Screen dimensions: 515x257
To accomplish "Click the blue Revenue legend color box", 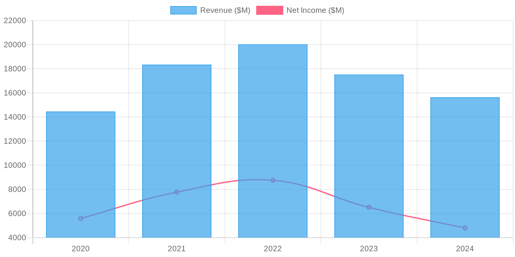I will pyautogui.click(x=183, y=10).
